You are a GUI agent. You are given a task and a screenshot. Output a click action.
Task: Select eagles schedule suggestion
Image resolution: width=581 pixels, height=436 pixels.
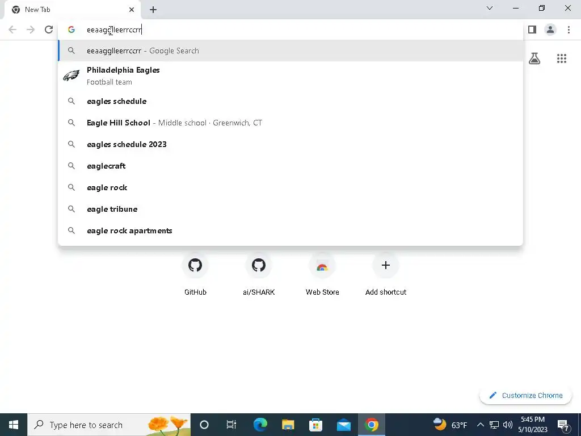pos(290,101)
